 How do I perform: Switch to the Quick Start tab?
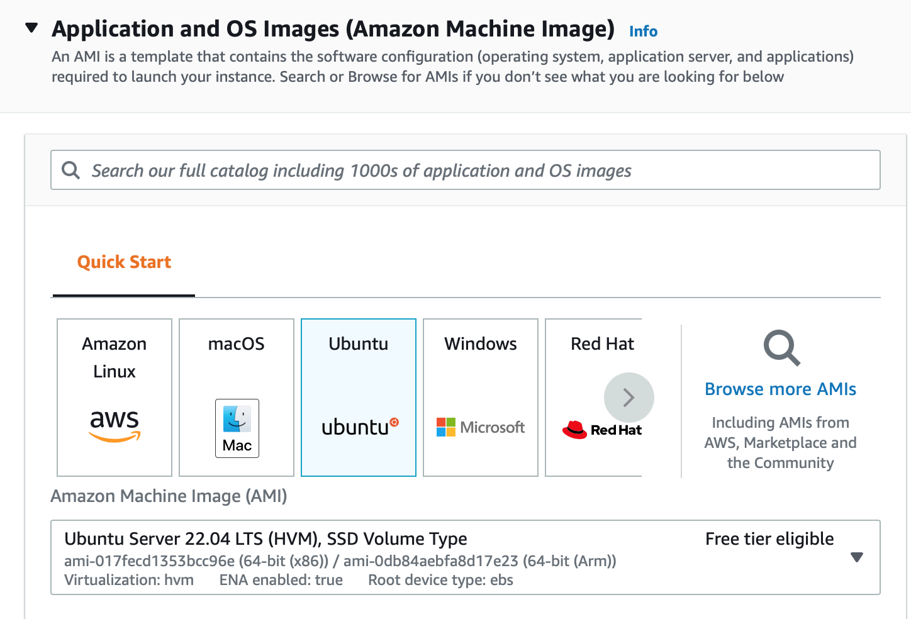tap(124, 262)
